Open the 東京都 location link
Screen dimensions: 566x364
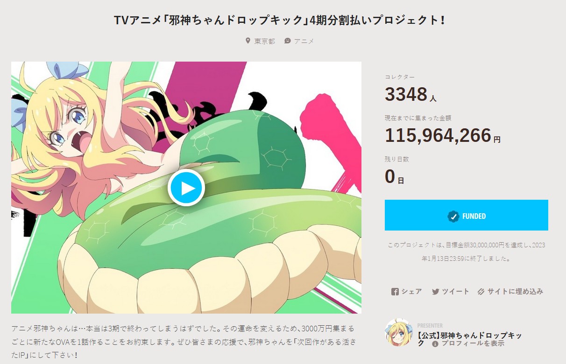265,41
